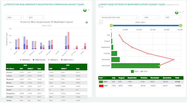Toggle DIRECT(2020) series in chart legend
Screen dimensions: 187x104
pos(39,60)
